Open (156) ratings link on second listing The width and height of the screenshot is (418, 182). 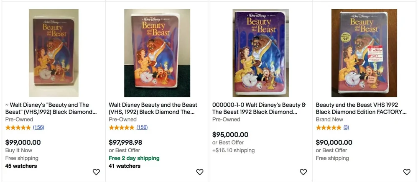[x=142, y=127]
